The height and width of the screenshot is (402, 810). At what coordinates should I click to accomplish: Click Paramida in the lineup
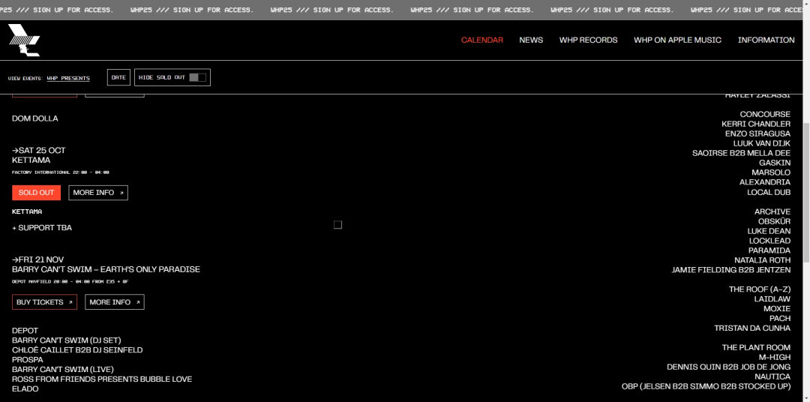(x=769, y=250)
